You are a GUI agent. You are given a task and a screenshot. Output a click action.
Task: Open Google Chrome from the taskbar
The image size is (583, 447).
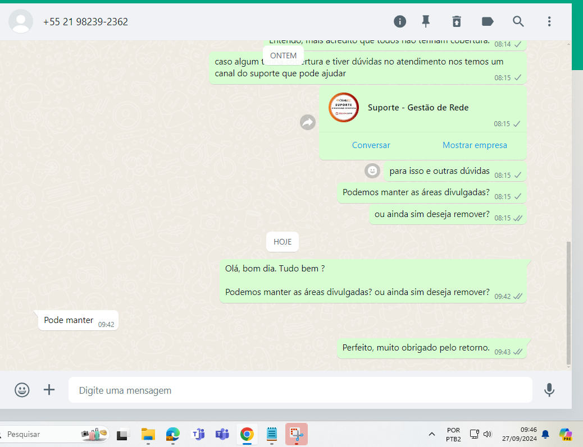coord(247,434)
